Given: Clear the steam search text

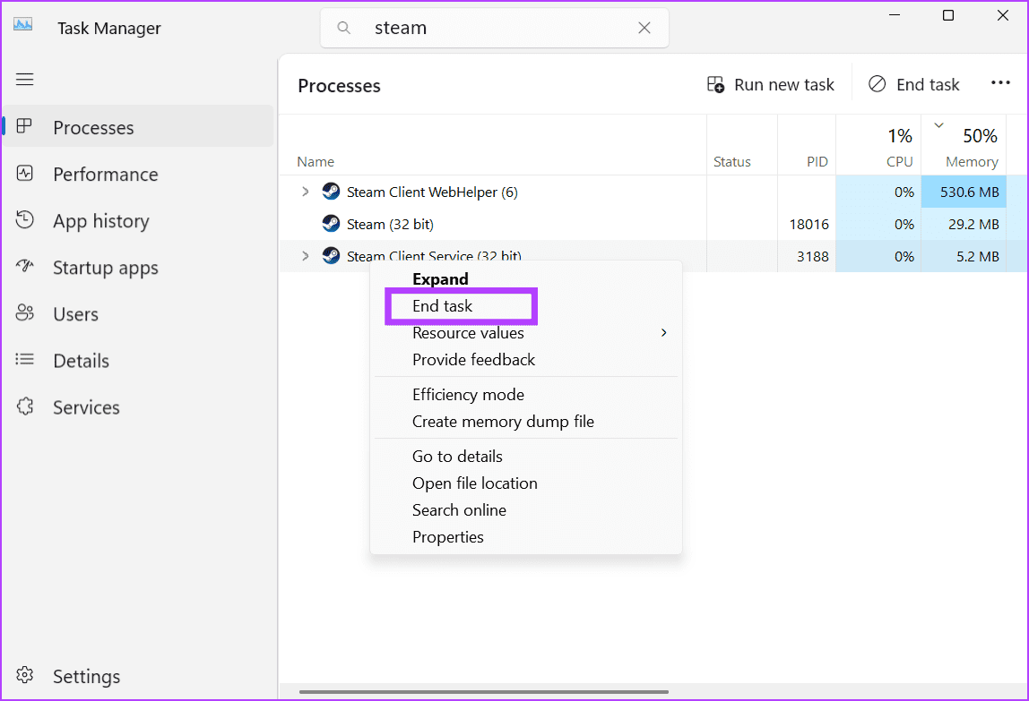Looking at the screenshot, I should 644,28.
